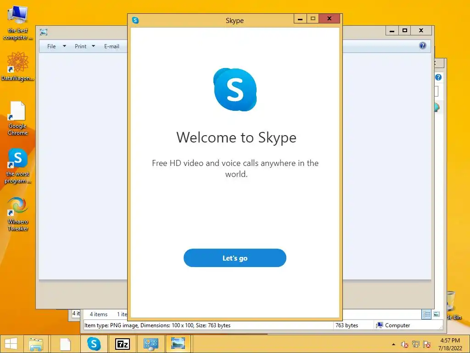Click the small Skype icon in title bar
470x353 pixels.
click(135, 20)
